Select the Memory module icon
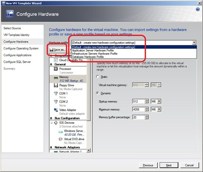 click(56, 78)
